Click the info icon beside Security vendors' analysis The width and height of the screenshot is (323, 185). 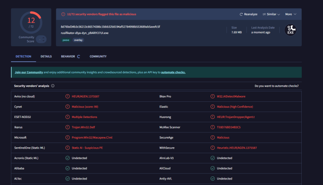pyautogui.click(x=53, y=86)
